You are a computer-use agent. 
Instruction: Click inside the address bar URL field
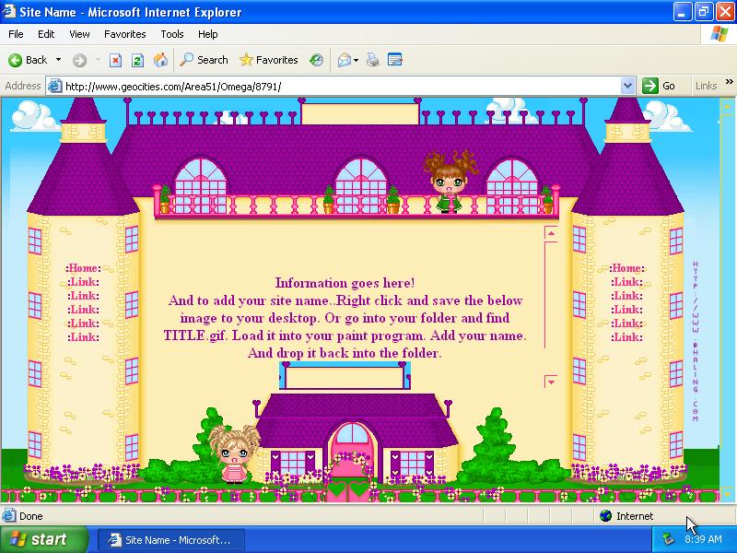coord(341,86)
